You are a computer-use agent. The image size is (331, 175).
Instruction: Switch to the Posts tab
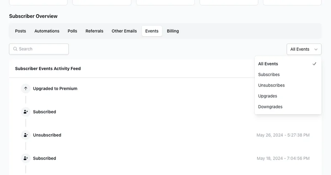[21, 31]
